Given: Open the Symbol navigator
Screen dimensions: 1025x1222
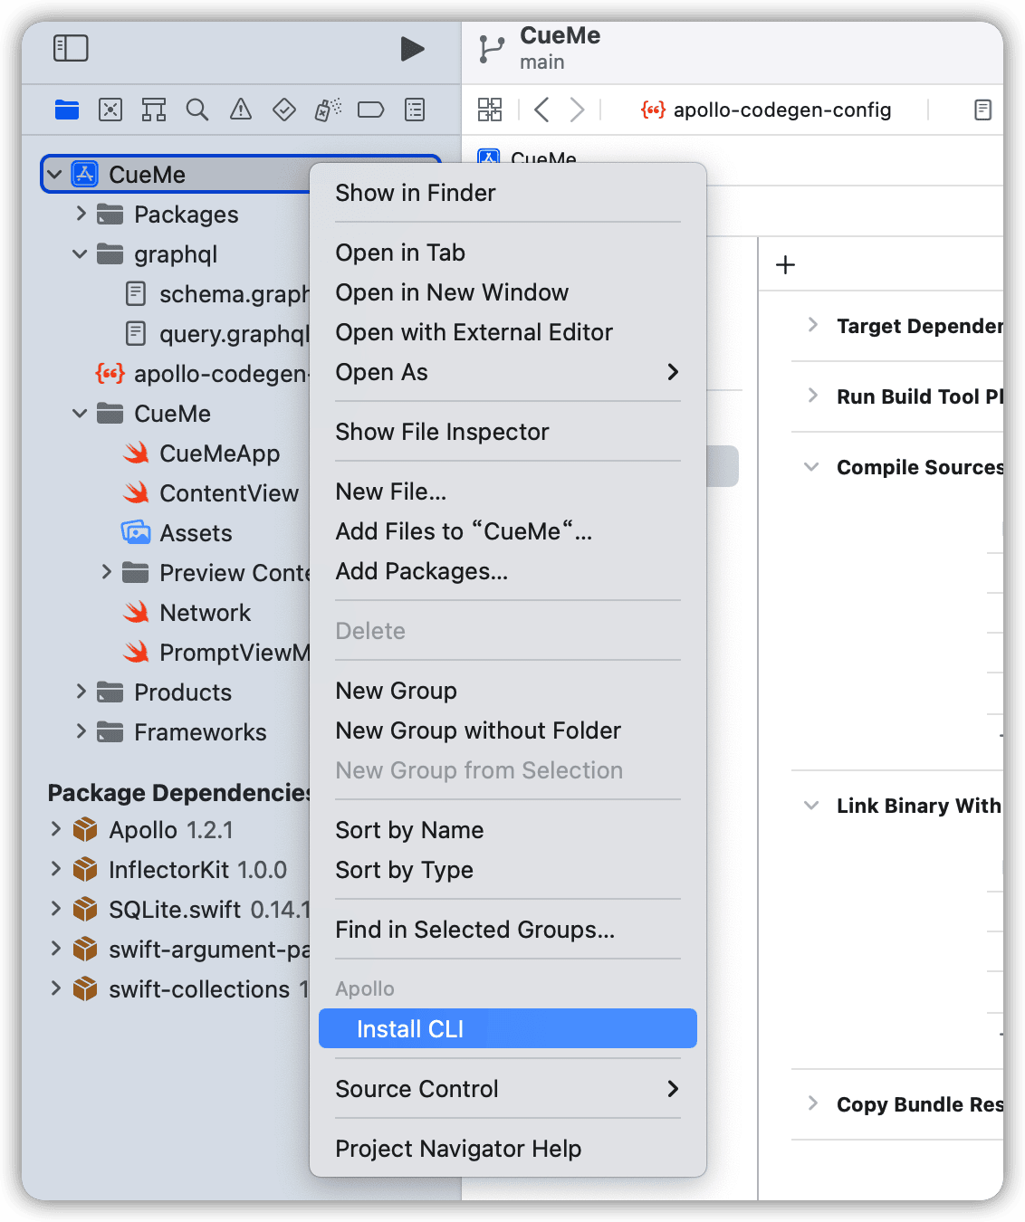Looking at the screenshot, I should point(154,110).
